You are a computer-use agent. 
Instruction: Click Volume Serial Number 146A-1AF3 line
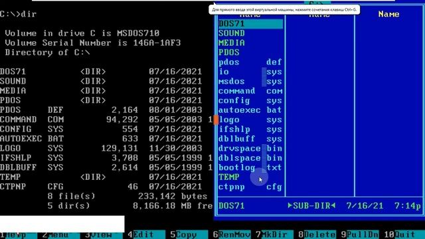point(93,42)
